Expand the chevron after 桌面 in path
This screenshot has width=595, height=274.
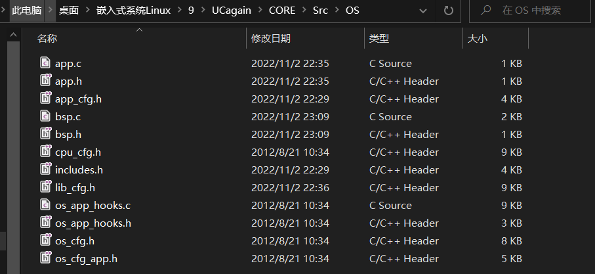pyautogui.click(x=87, y=11)
